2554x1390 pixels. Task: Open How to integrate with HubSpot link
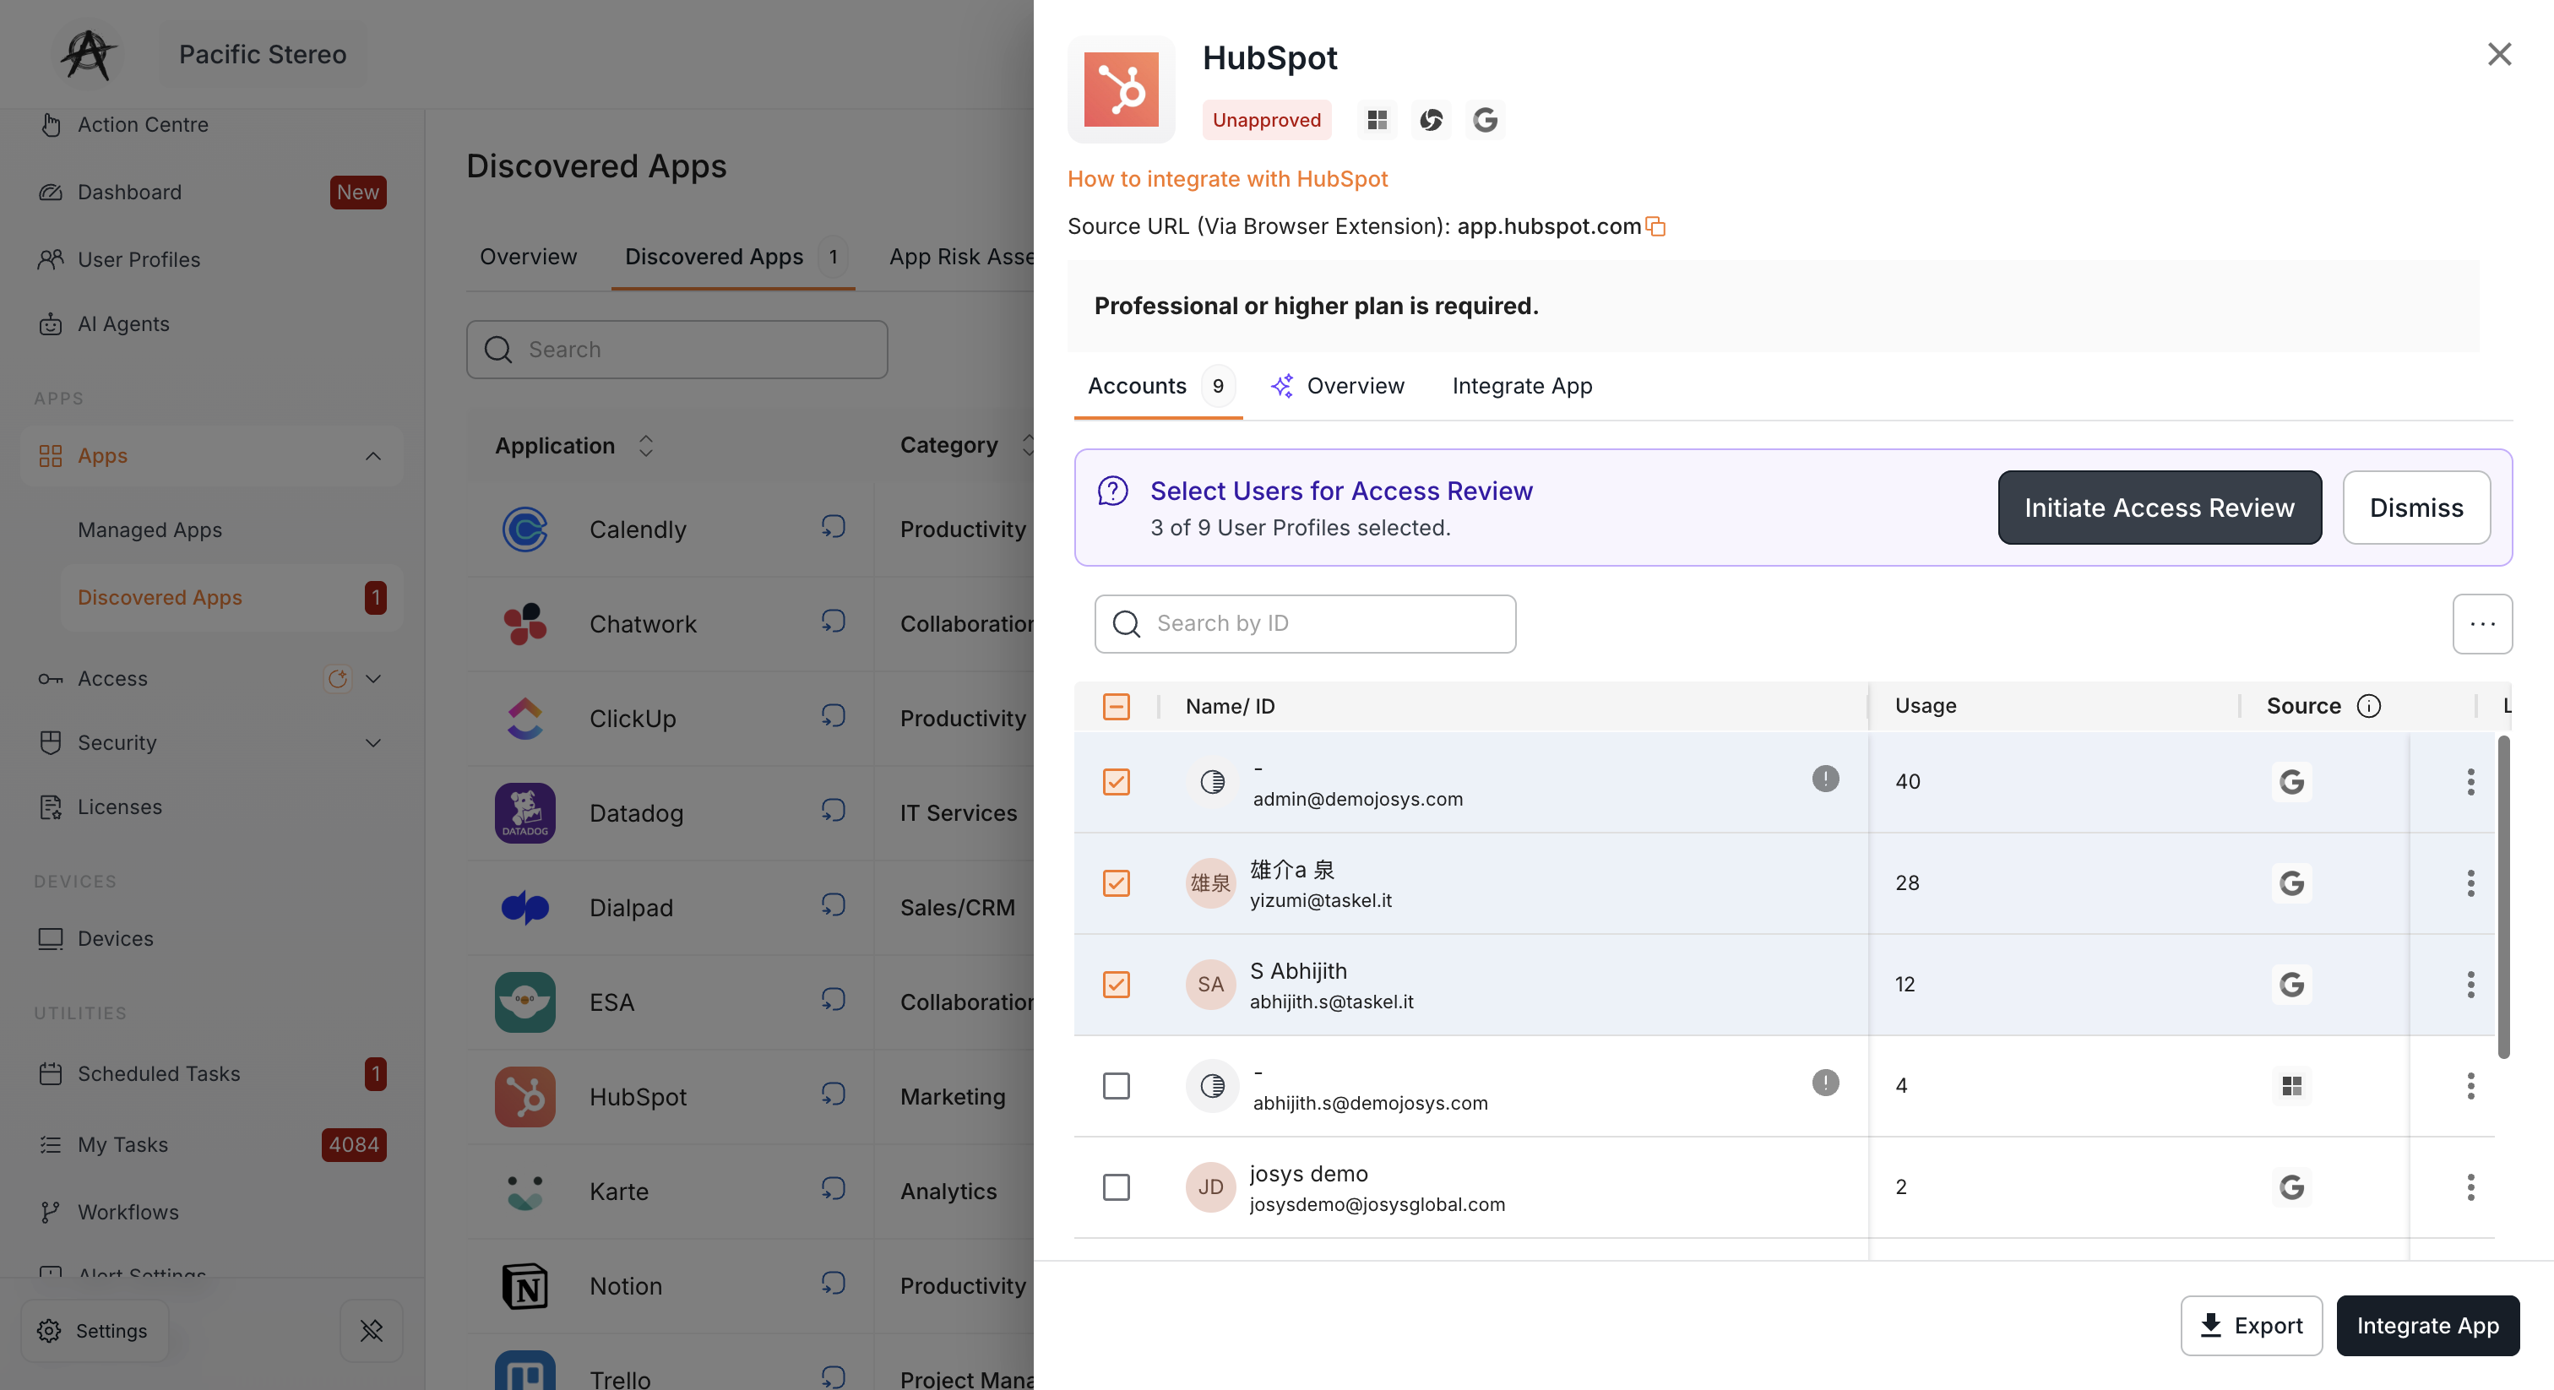click(1227, 180)
